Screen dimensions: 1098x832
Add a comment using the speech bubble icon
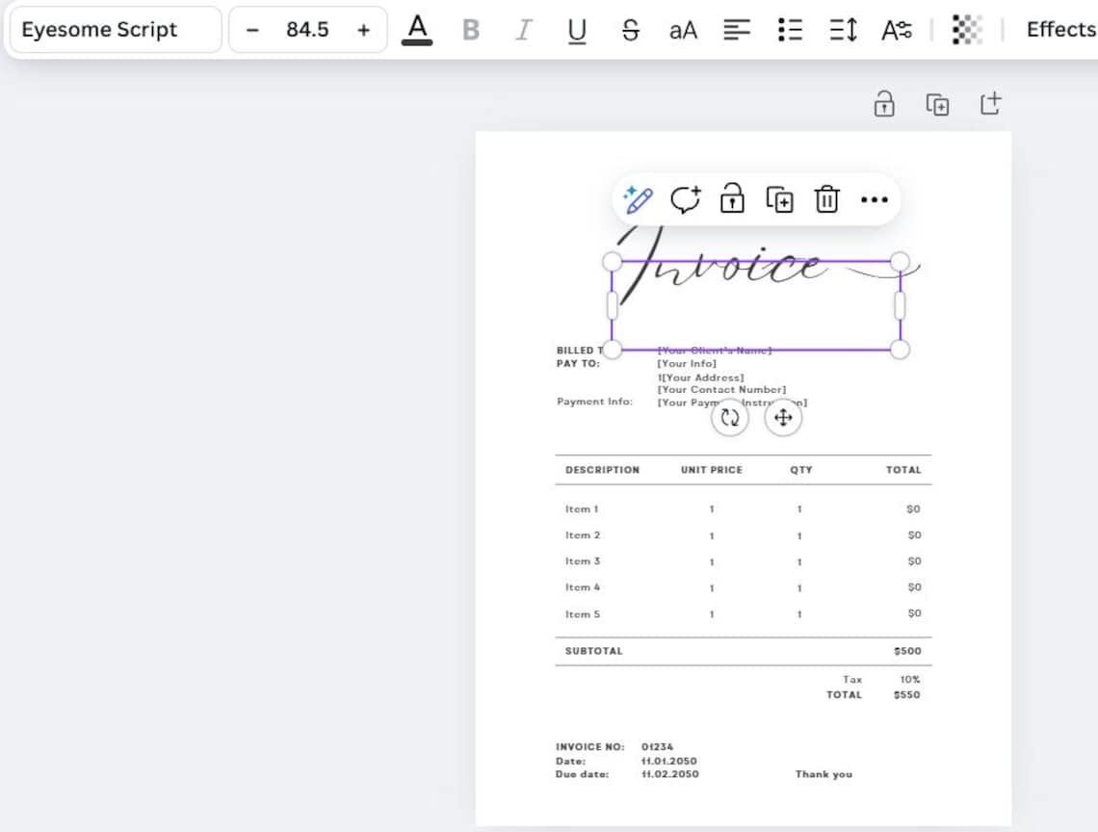(x=686, y=199)
